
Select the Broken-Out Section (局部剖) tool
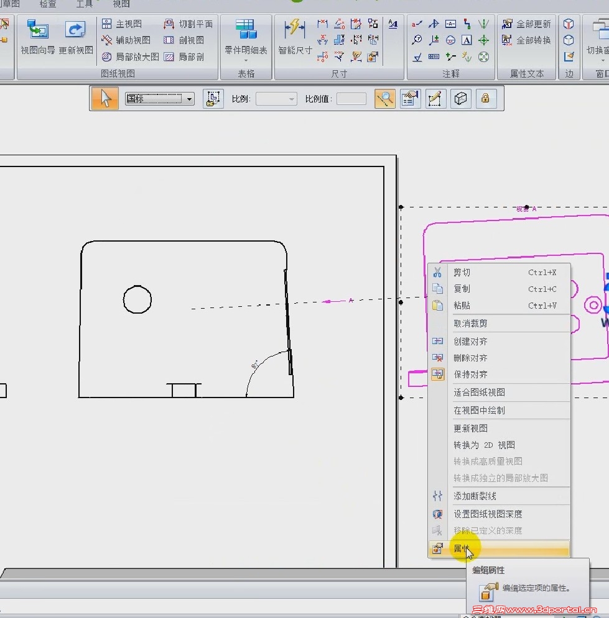[184, 57]
